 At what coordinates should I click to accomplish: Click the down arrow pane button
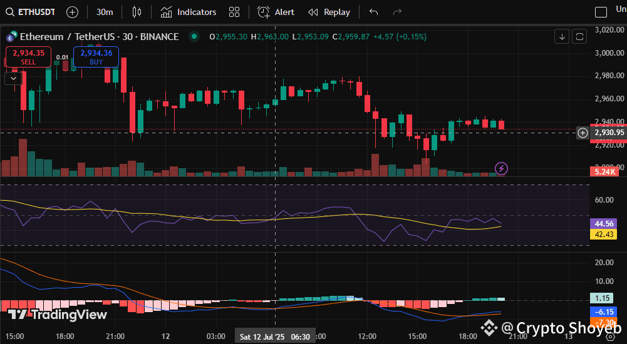point(562,37)
